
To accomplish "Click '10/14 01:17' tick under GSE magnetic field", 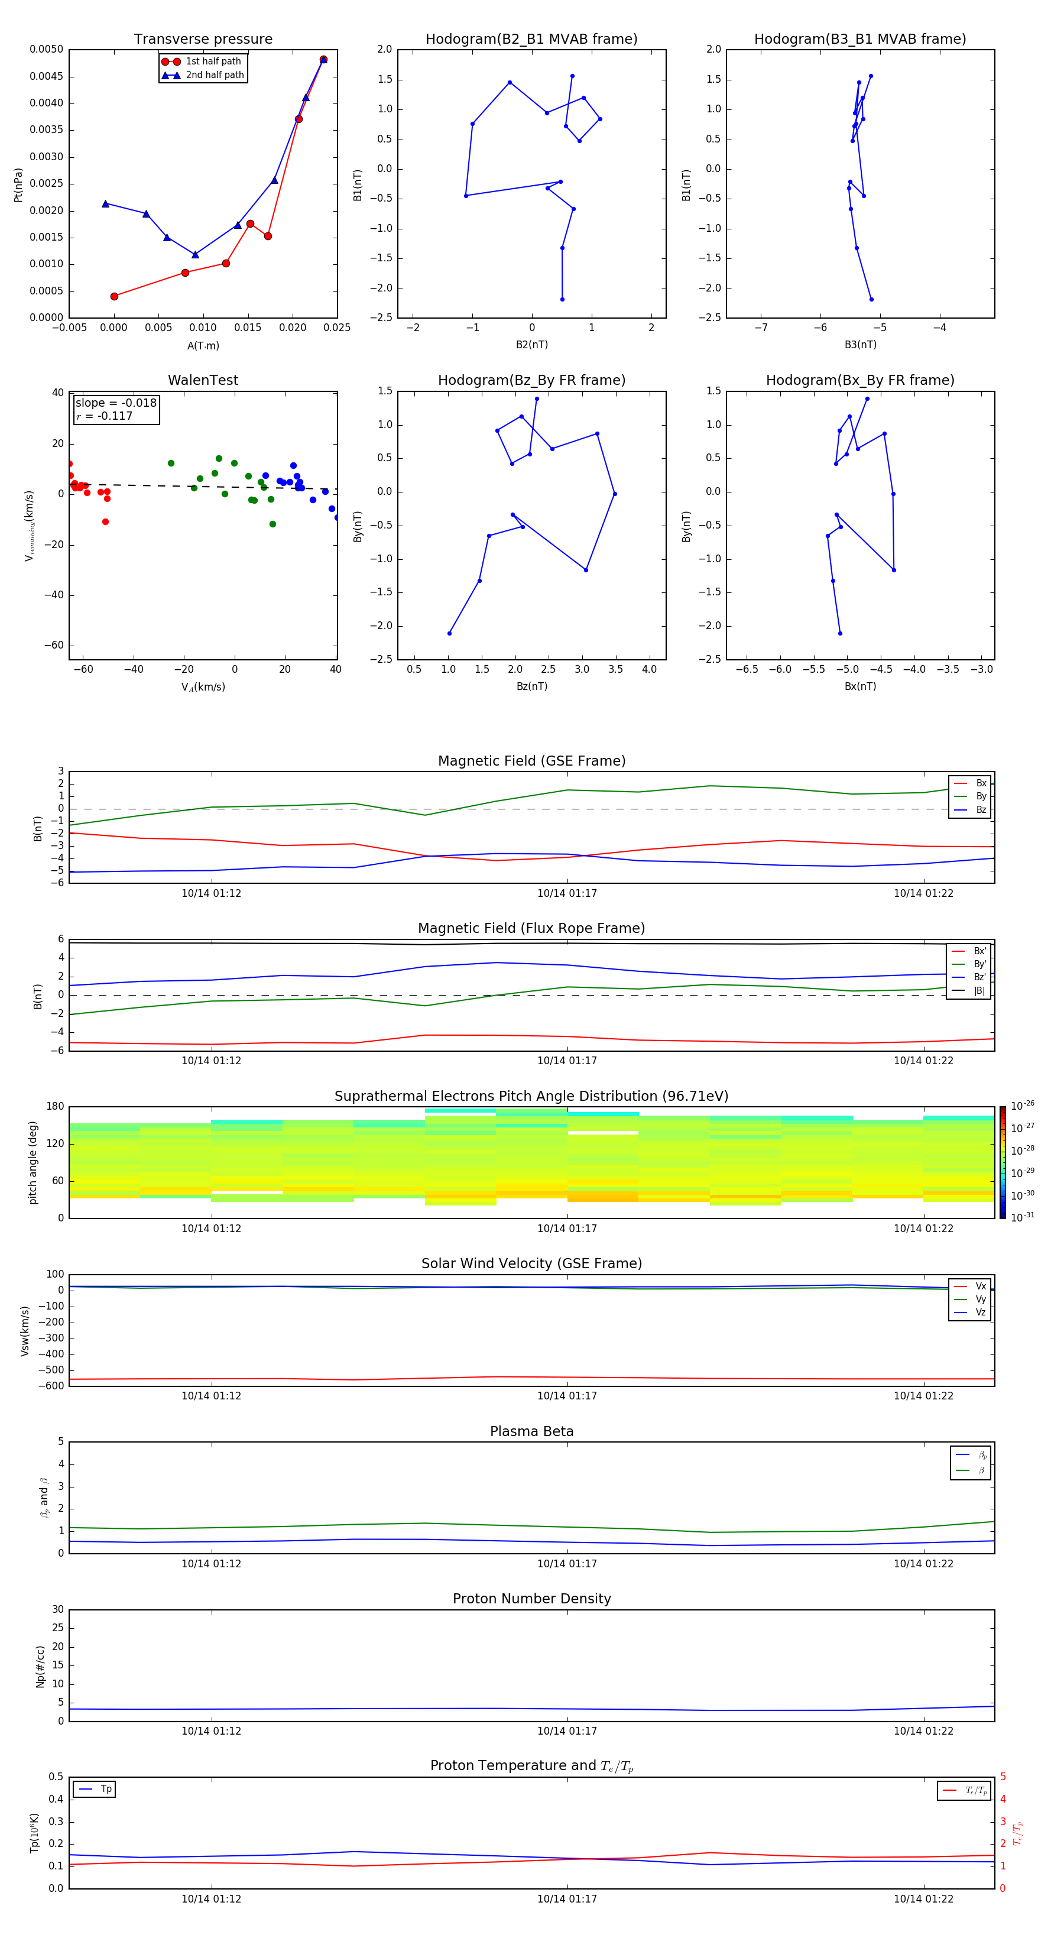I will coord(567,894).
